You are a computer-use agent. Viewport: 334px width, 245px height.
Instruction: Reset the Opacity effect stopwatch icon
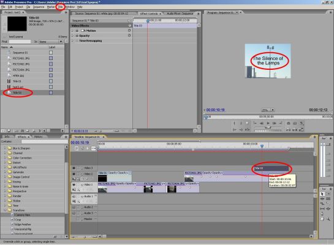pos(129,36)
